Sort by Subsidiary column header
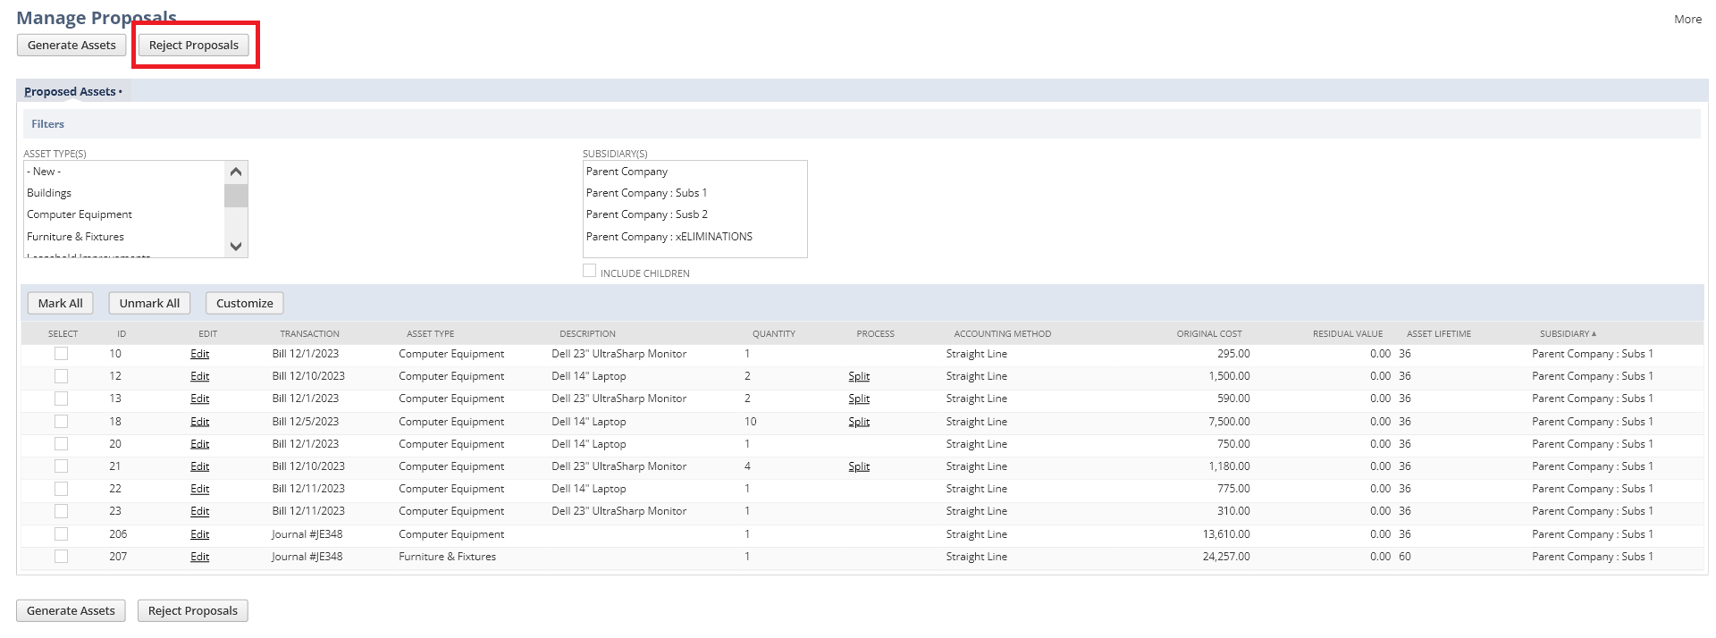Screen dimensions: 1716x638 pos(1567,334)
